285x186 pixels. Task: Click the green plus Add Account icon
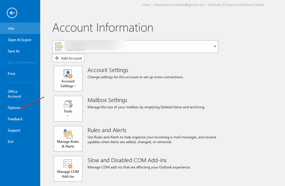coord(57,58)
